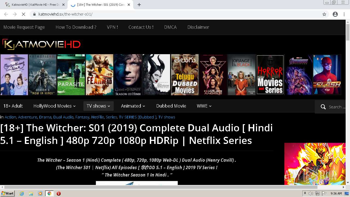This screenshot has height=197, width=350.
Task: Expand the TV shows dropdown
Action: click(x=98, y=106)
